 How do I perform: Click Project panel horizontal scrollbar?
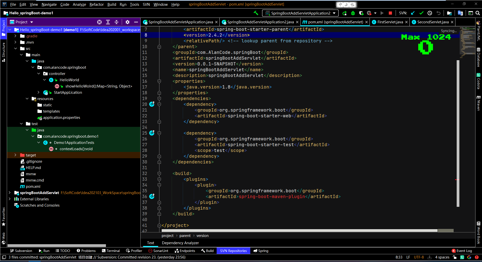57,245
